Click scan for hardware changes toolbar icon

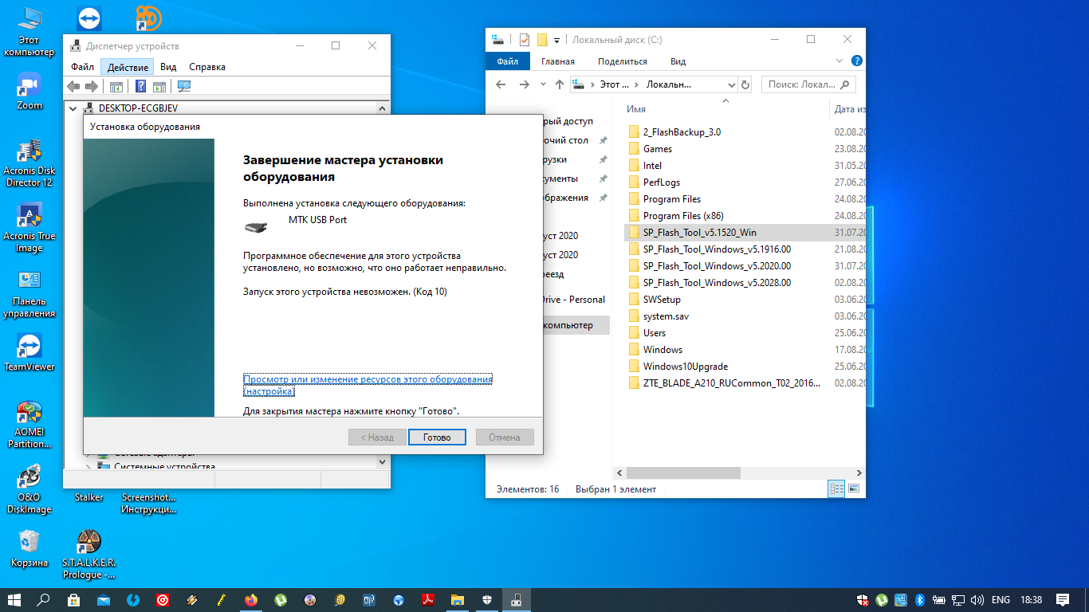[x=184, y=86]
